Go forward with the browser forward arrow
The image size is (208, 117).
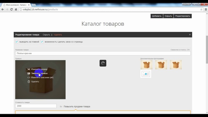pos(7,9)
